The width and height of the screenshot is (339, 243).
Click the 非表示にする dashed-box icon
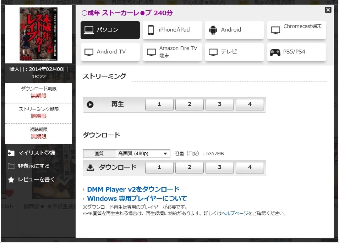coord(11,166)
